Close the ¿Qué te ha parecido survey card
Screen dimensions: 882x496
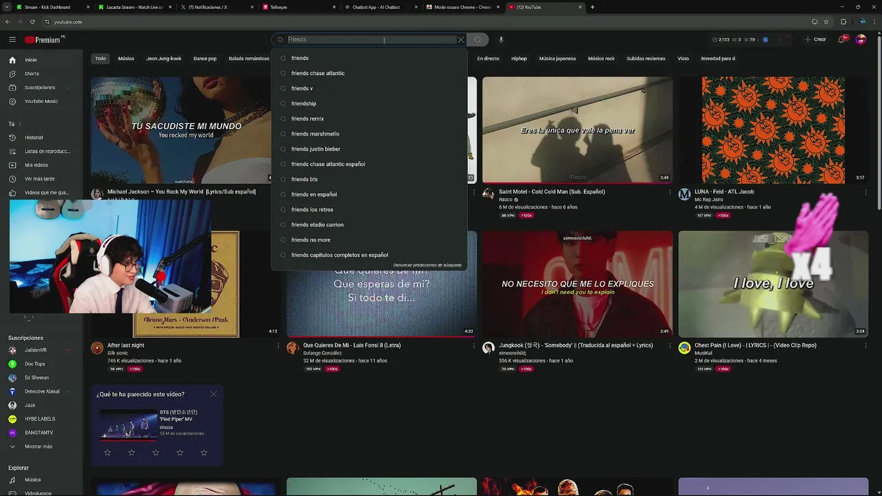pos(214,394)
